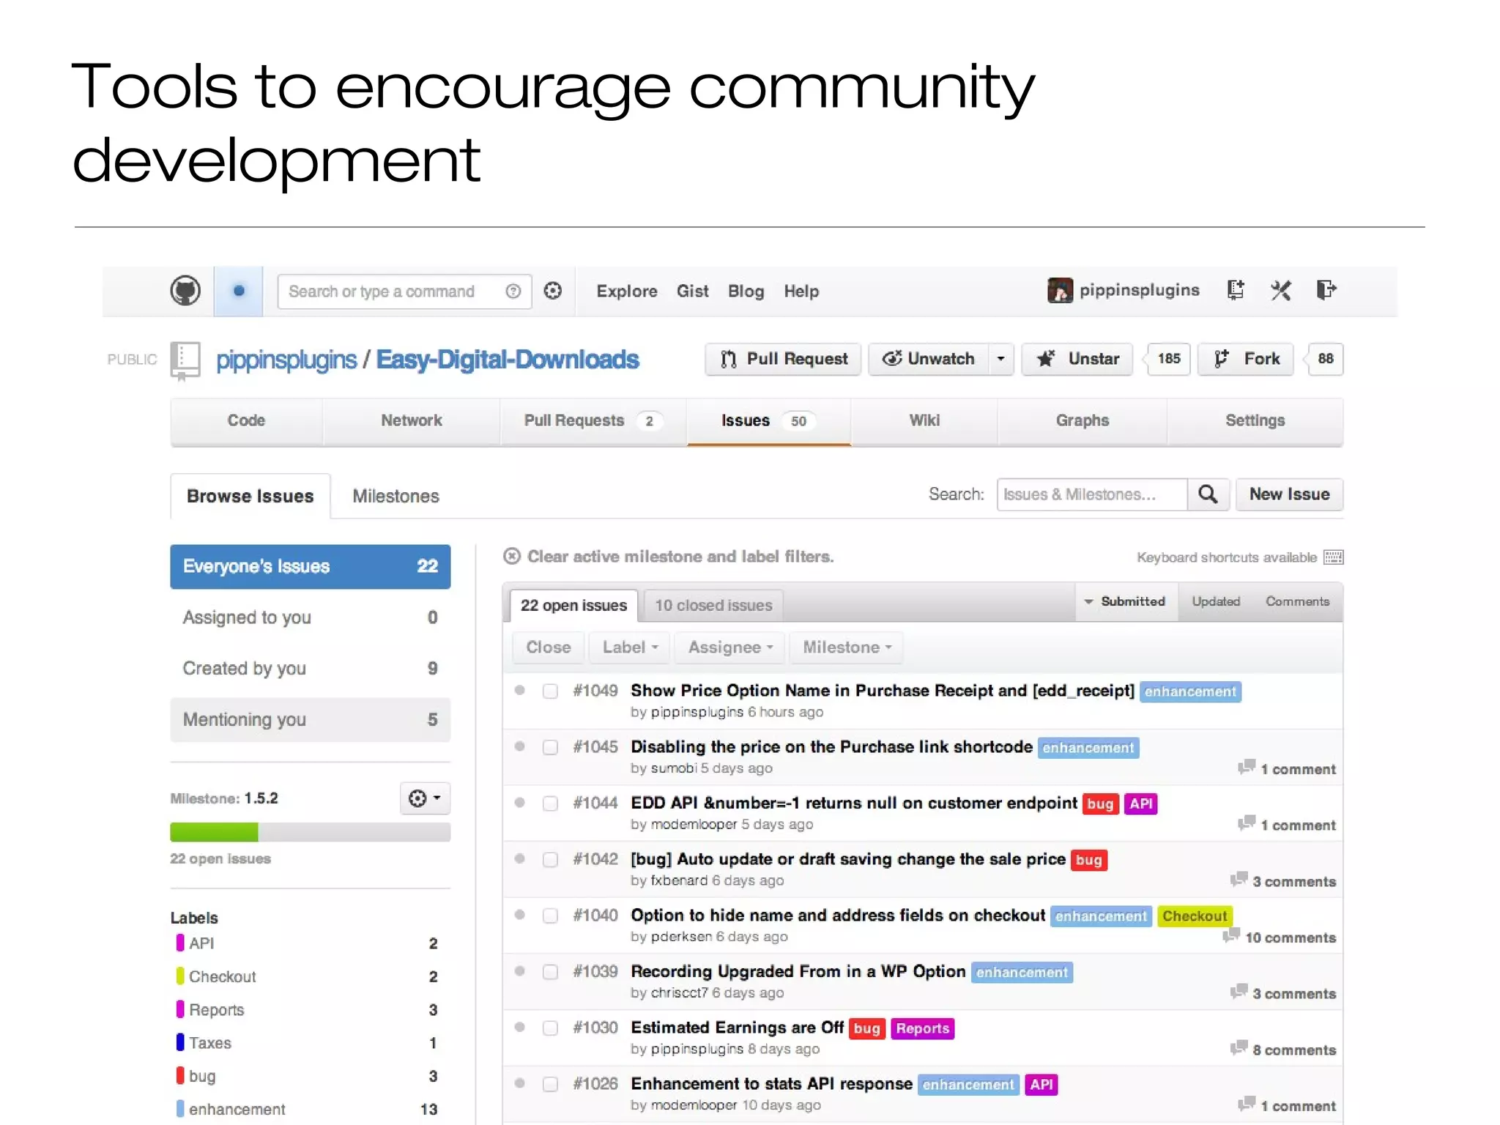Screen dimensions: 1500x1125
Task: Click the milestone 1.5.2 progress bar
Action: pyautogui.click(x=310, y=832)
